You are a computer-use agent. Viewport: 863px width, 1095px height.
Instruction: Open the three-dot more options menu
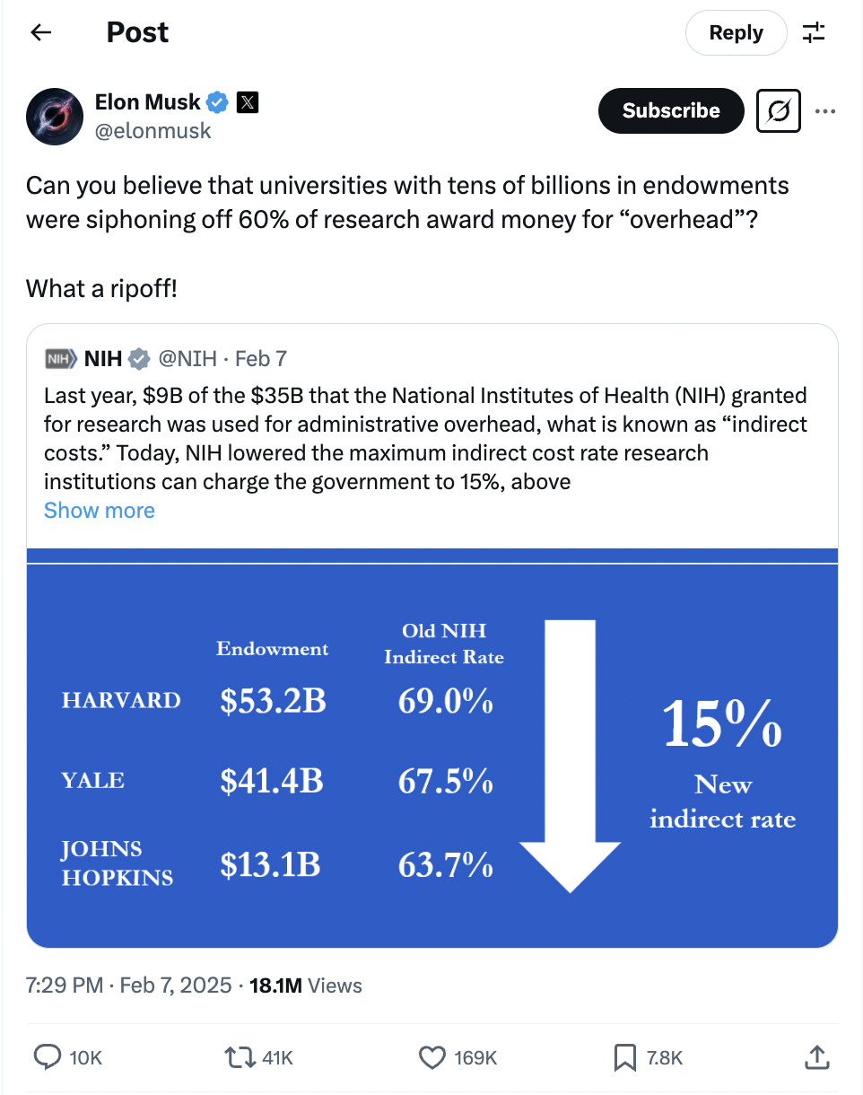pyautogui.click(x=824, y=111)
